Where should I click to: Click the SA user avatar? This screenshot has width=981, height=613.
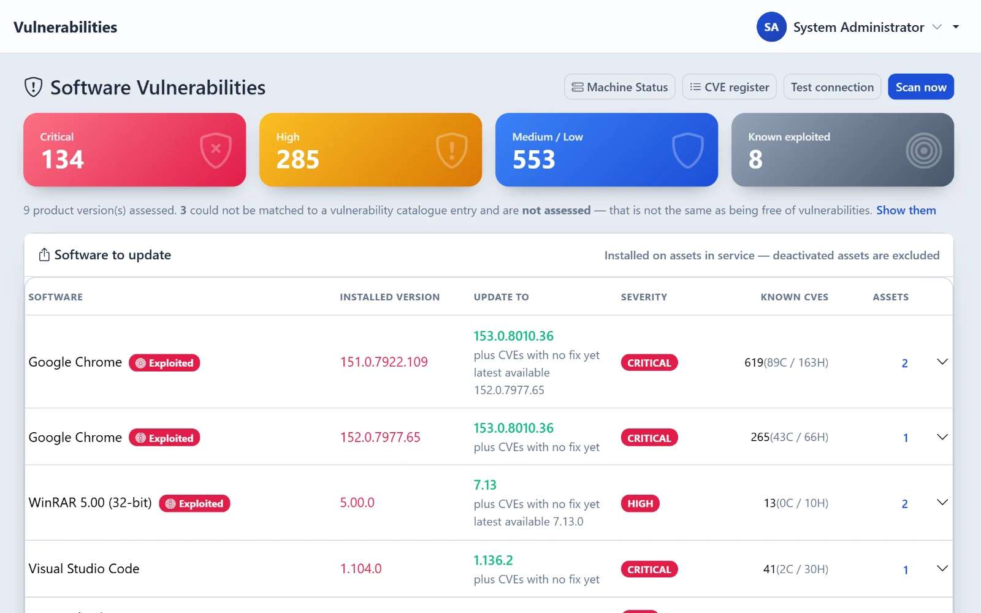pyautogui.click(x=771, y=27)
